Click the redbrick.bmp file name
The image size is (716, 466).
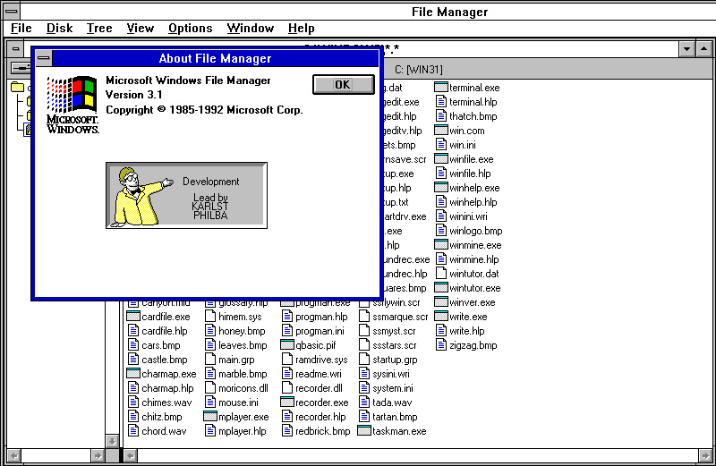pyautogui.click(x=322, y=431)
